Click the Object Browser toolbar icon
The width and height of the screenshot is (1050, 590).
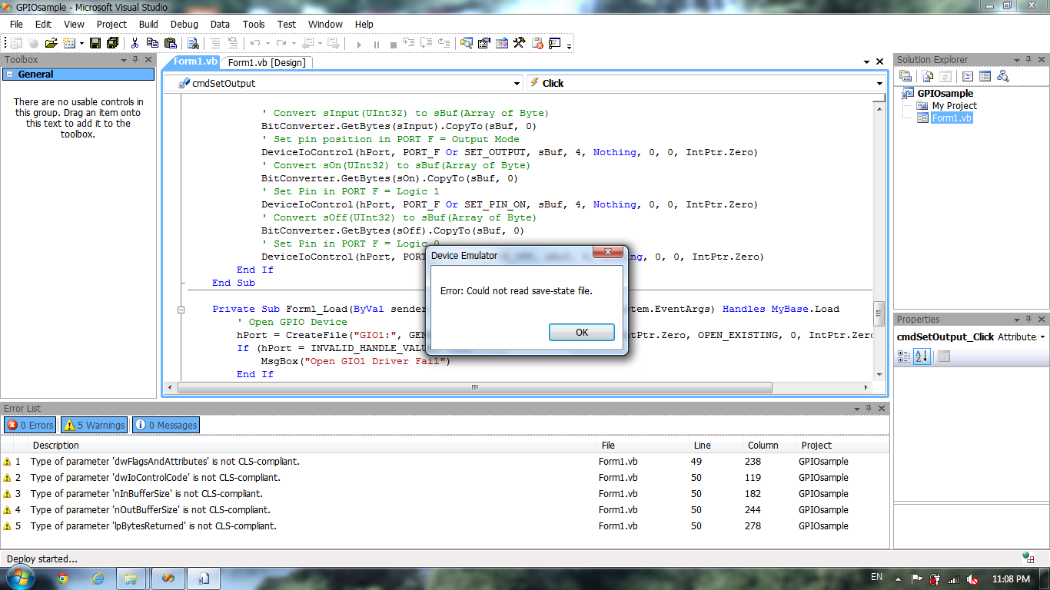pyautogui.click(x=501, y=43)
